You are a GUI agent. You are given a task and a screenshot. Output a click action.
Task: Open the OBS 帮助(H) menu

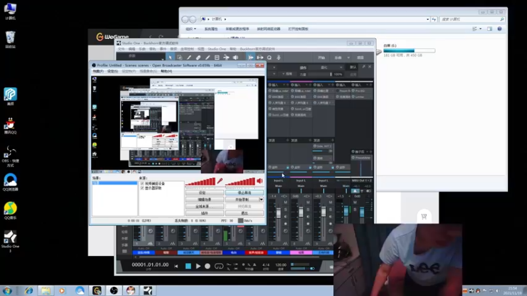167,71
